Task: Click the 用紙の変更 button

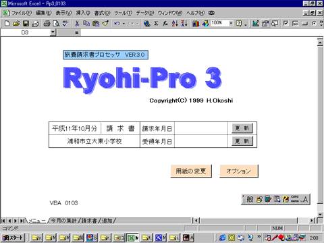Action: [191, 171]
